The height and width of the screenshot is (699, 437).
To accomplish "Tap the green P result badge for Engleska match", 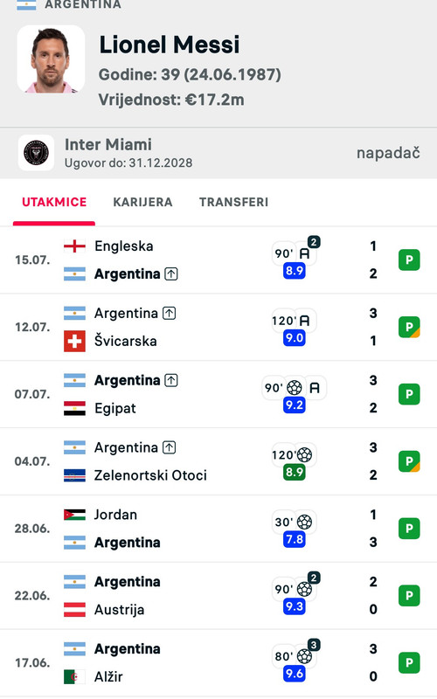I will pyautogui.click(x=409, y=260).
